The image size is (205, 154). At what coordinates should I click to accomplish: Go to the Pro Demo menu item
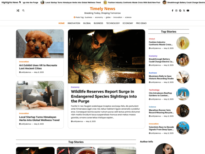click(141, 23)
